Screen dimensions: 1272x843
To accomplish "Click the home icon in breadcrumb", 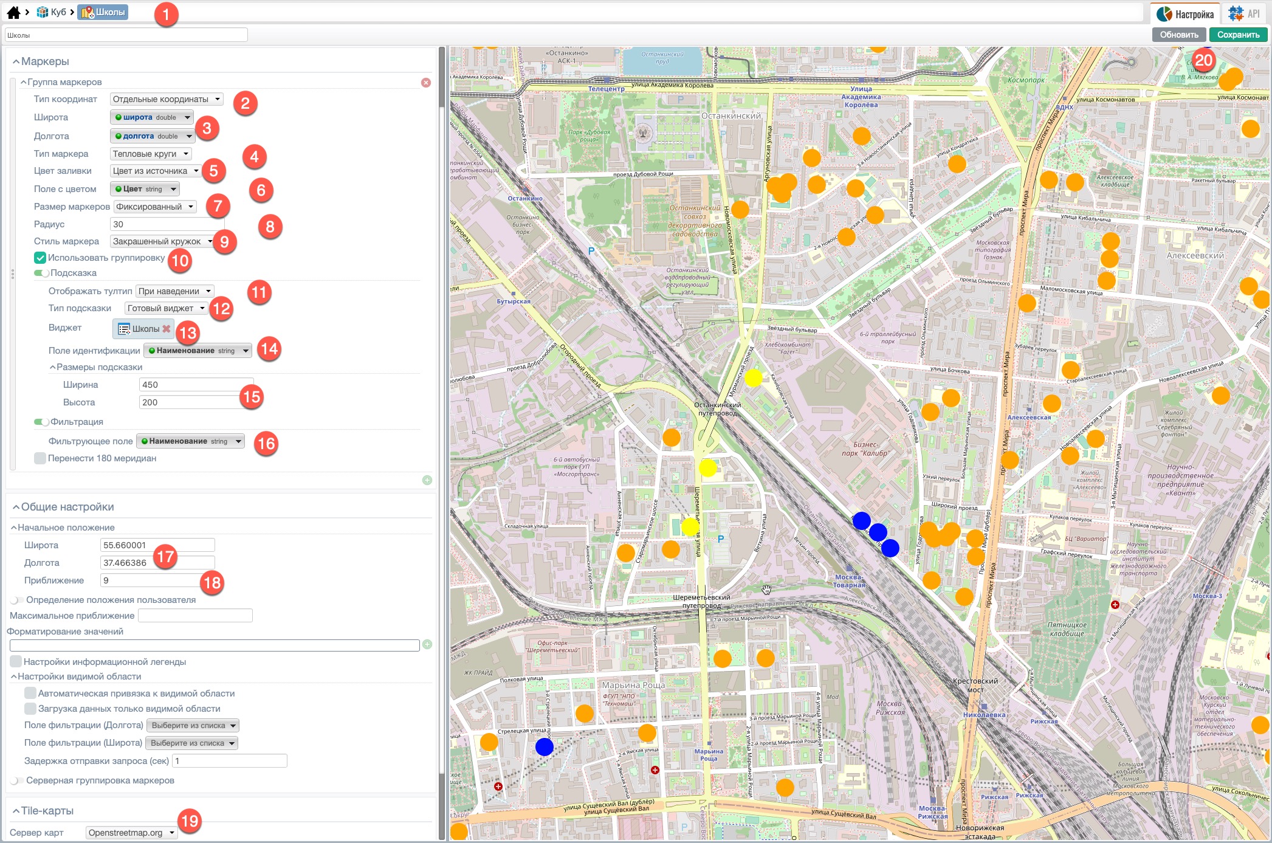I will click(13, 12).
